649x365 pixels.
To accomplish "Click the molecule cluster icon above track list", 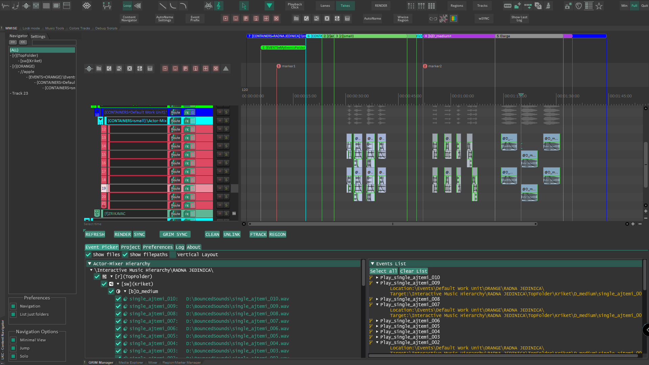I will tap(89, 69).
